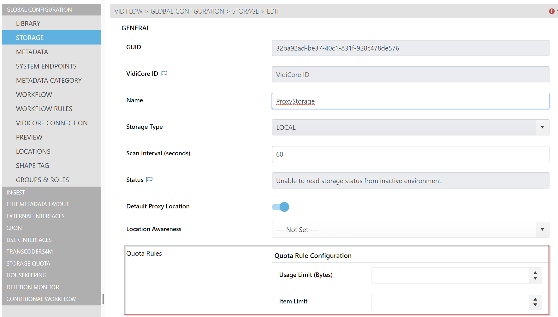Expand the Storage Quota section
The image size is (558, 317).
pos(28,264)
